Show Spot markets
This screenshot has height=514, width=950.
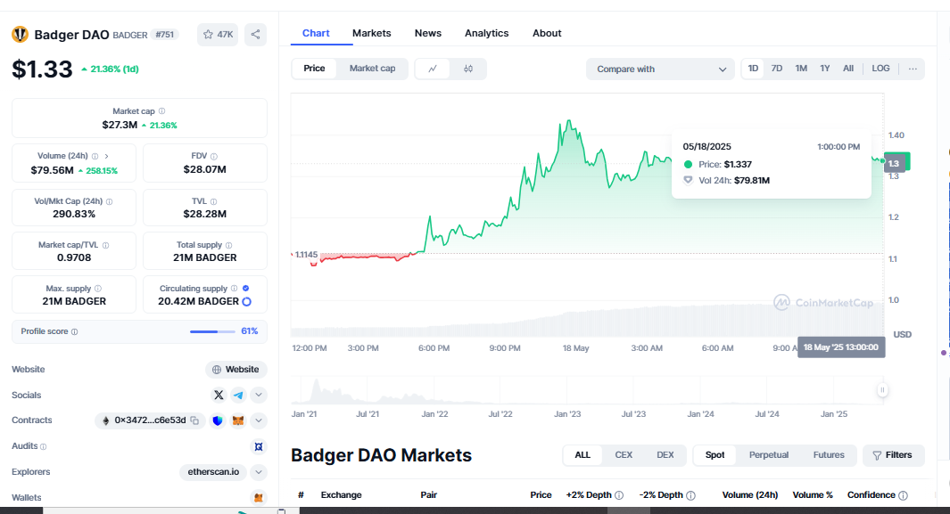tap(715, 455)
